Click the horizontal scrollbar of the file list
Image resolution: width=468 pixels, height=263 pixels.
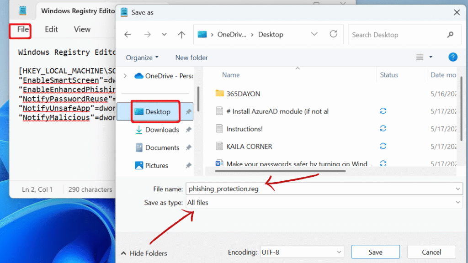280,171
